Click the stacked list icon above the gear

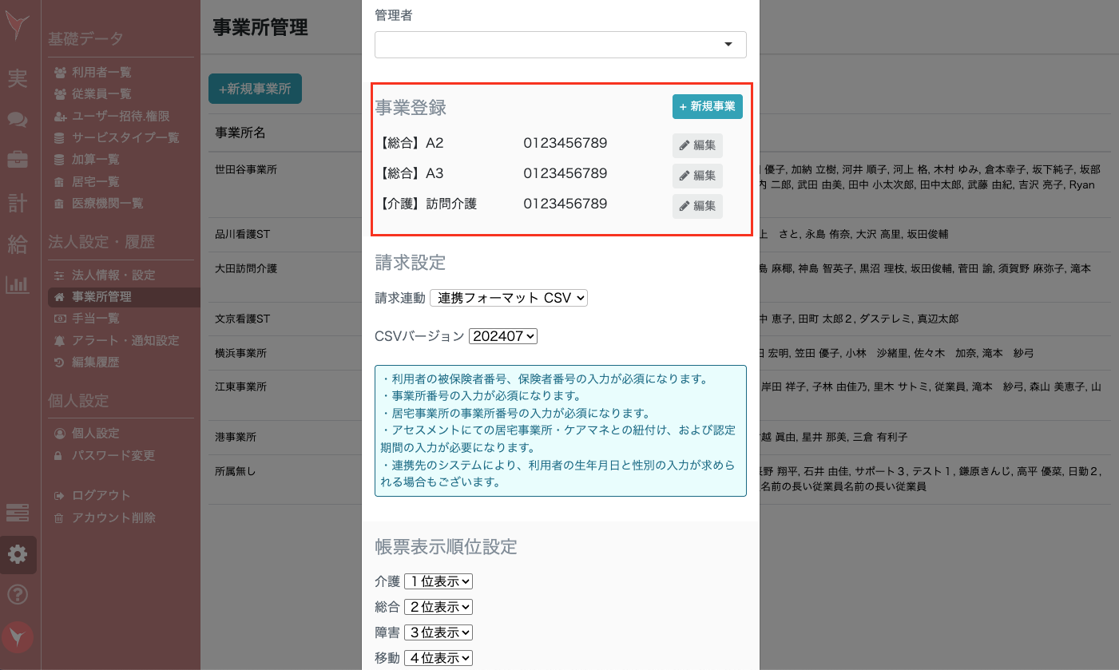[x=18, y=512]
